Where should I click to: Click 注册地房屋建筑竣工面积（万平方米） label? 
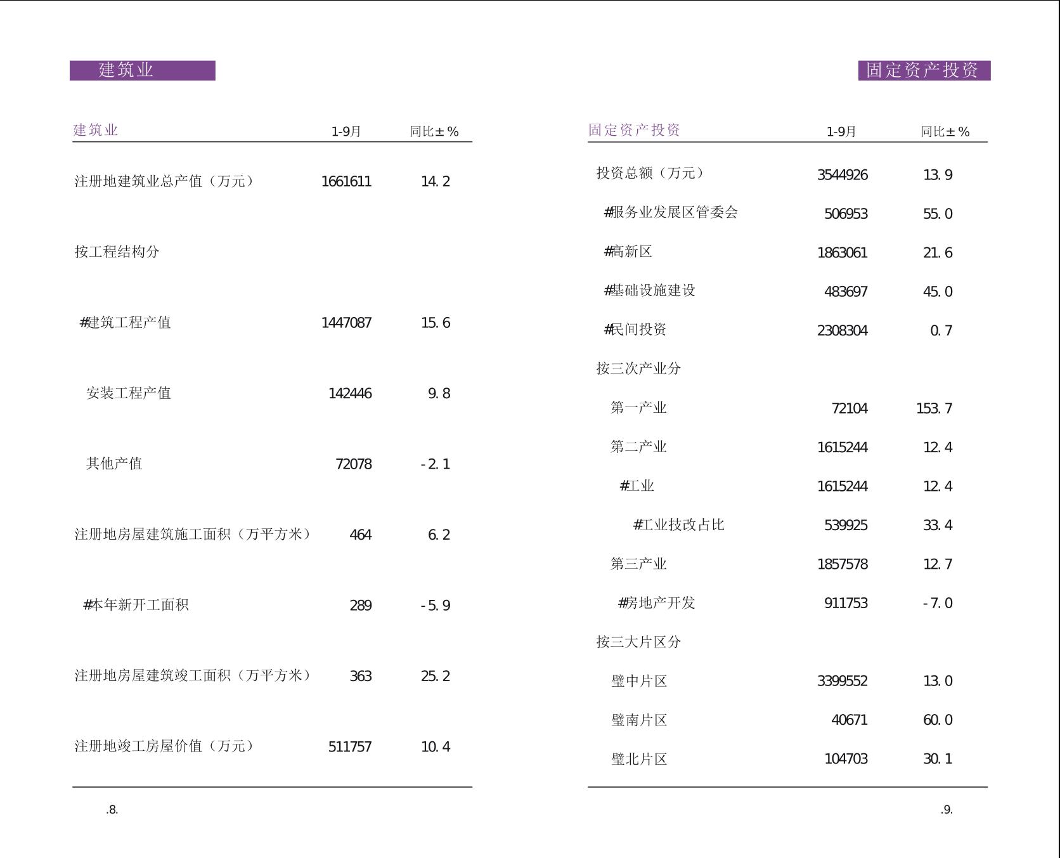click(195, 675)
